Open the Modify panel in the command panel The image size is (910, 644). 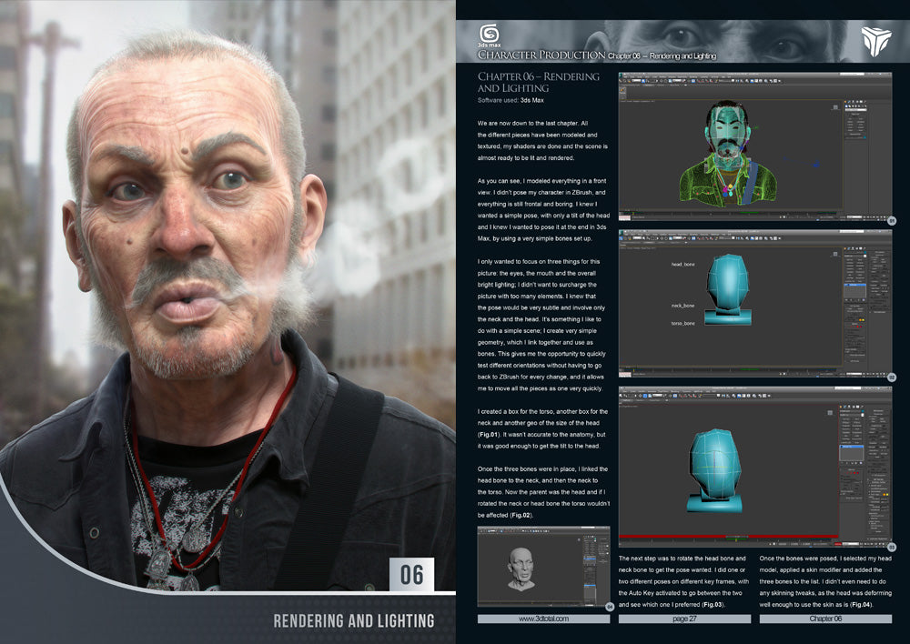click(x=844, y=407)
